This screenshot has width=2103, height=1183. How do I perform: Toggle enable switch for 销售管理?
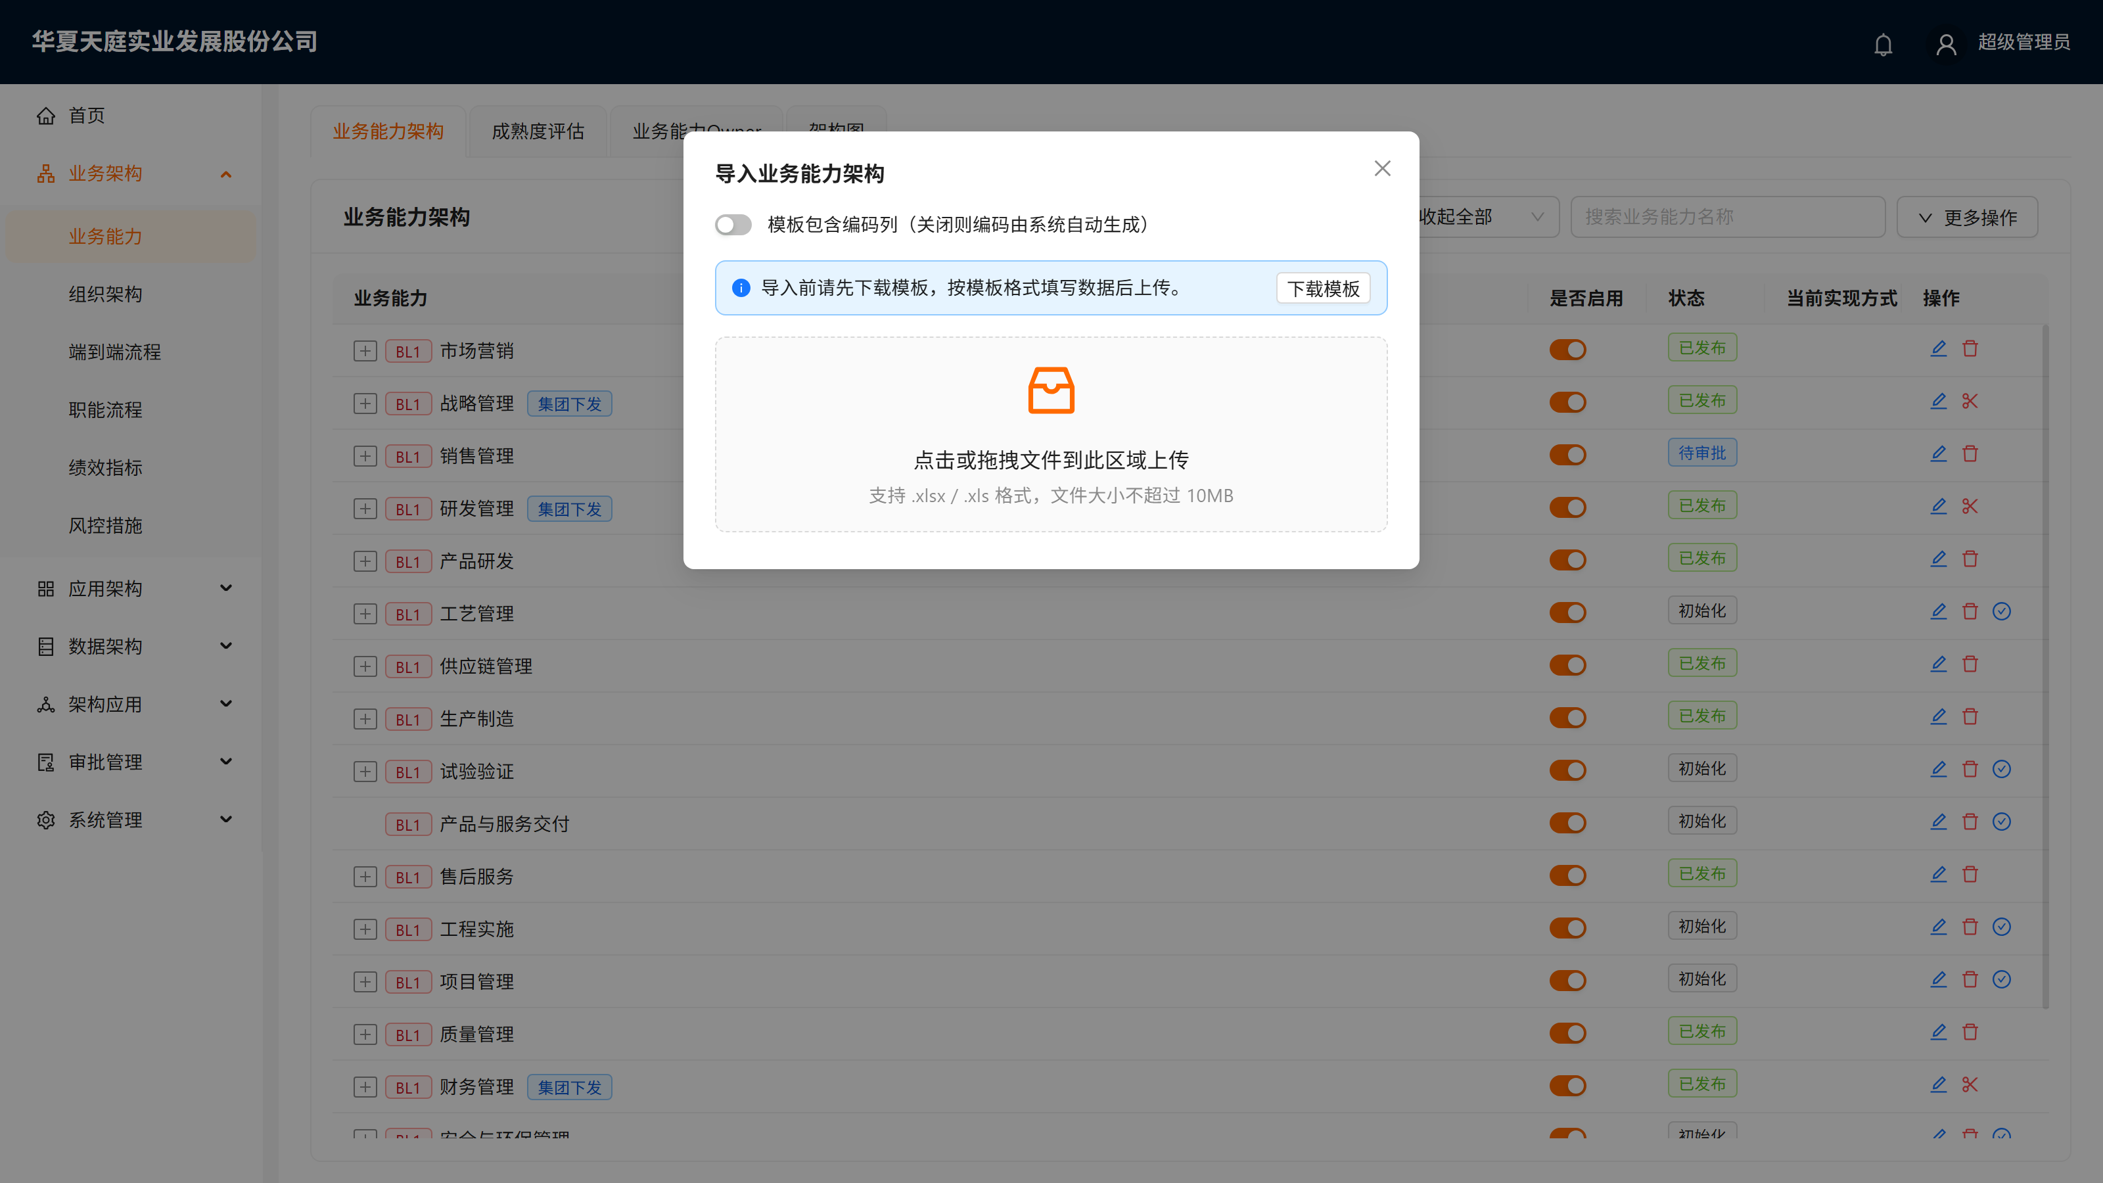1567,455
